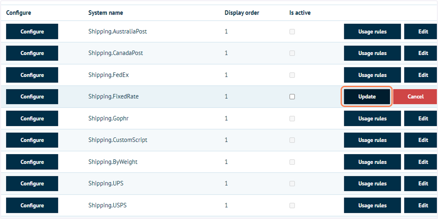
Task: Click Is active checkbox in Shipping.CustomScript row
Action: [x=292, y=140]
